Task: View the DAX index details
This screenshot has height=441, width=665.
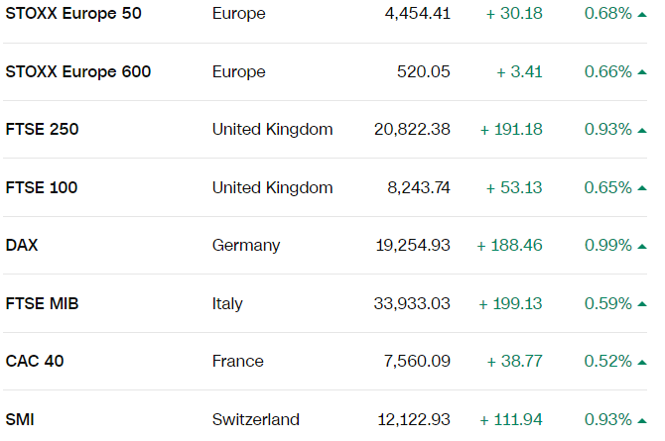Action: point(23,245)
